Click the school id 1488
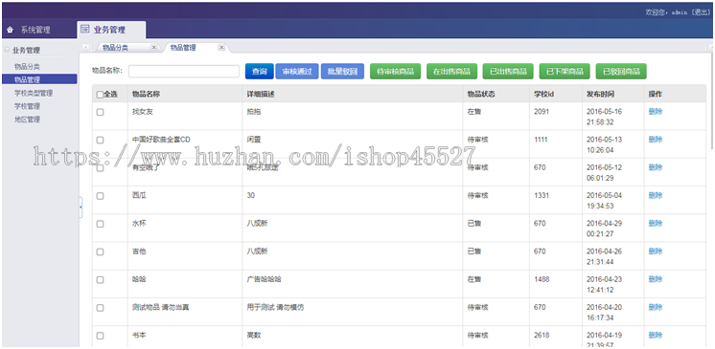 point(542,279)
